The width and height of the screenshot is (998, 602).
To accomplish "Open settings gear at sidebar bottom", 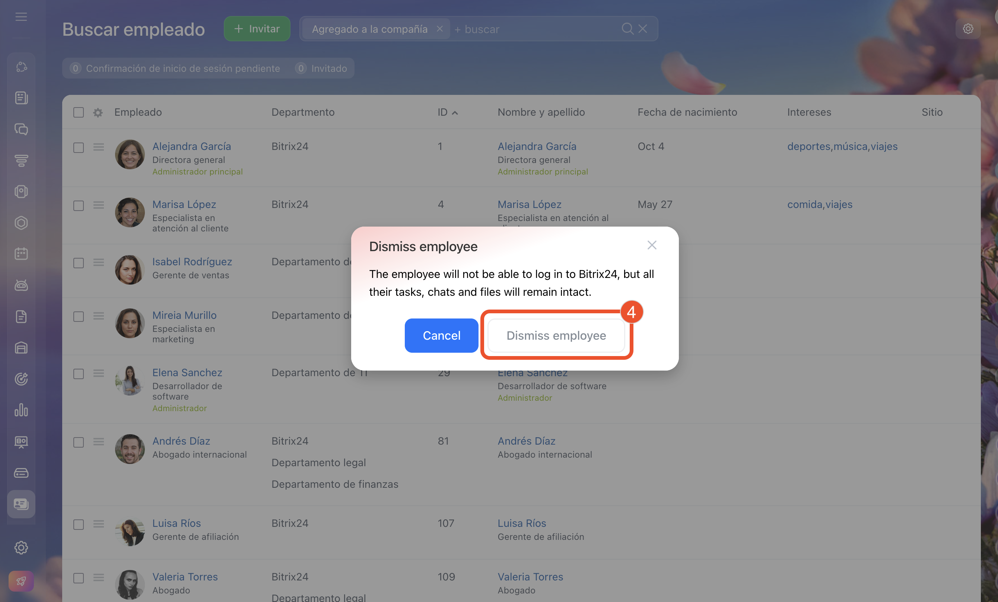I will coord(21,547).
